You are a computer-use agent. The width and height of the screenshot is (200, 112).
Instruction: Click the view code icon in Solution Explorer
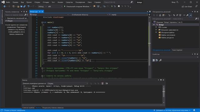coord(184,15)
